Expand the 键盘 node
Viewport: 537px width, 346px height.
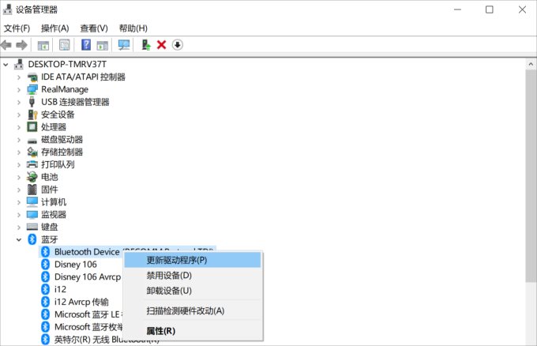point(19,228)
